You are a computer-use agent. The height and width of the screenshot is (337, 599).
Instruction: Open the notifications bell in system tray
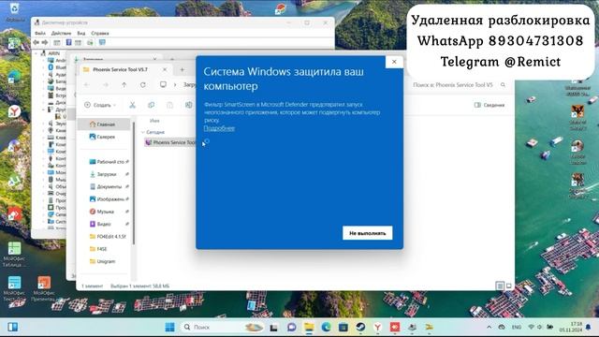(x=589, y=327)
